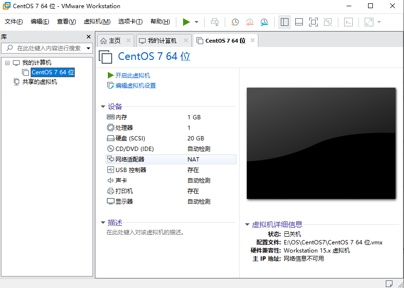Open the 编辑(E) menu

pos(40,22)
